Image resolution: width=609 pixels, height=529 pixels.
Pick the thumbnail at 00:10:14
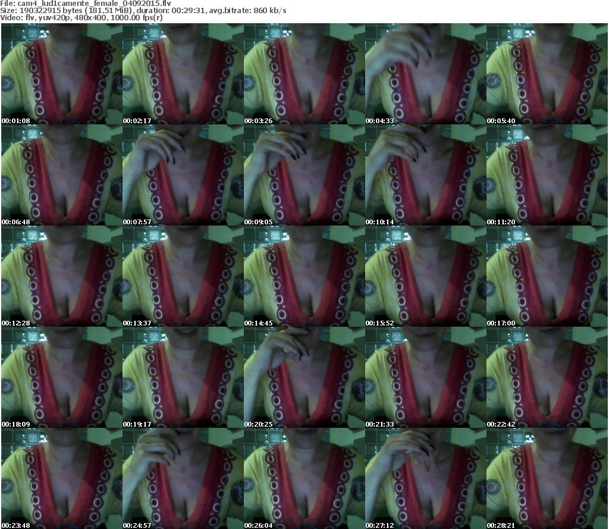pyautogui.click(x=425, y=175)
